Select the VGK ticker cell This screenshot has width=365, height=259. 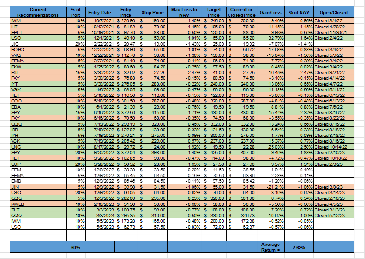[38, 89]
